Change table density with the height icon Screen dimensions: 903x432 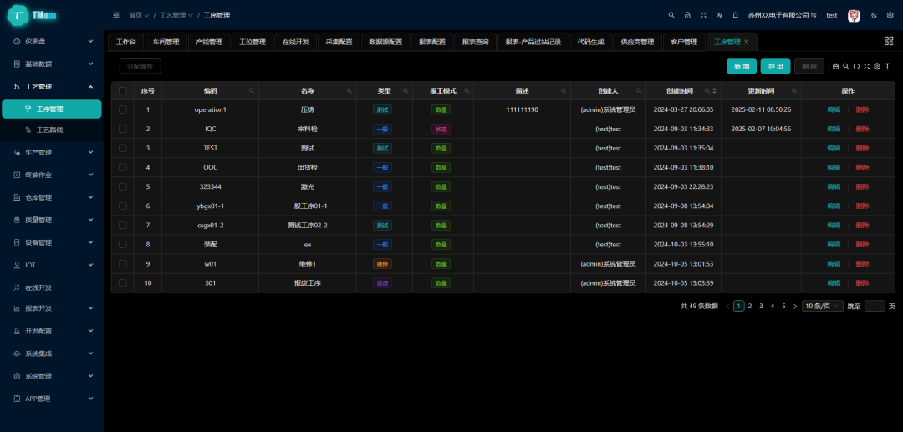pos(887,66)
